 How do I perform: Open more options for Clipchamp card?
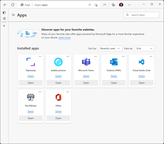[40, 56]
